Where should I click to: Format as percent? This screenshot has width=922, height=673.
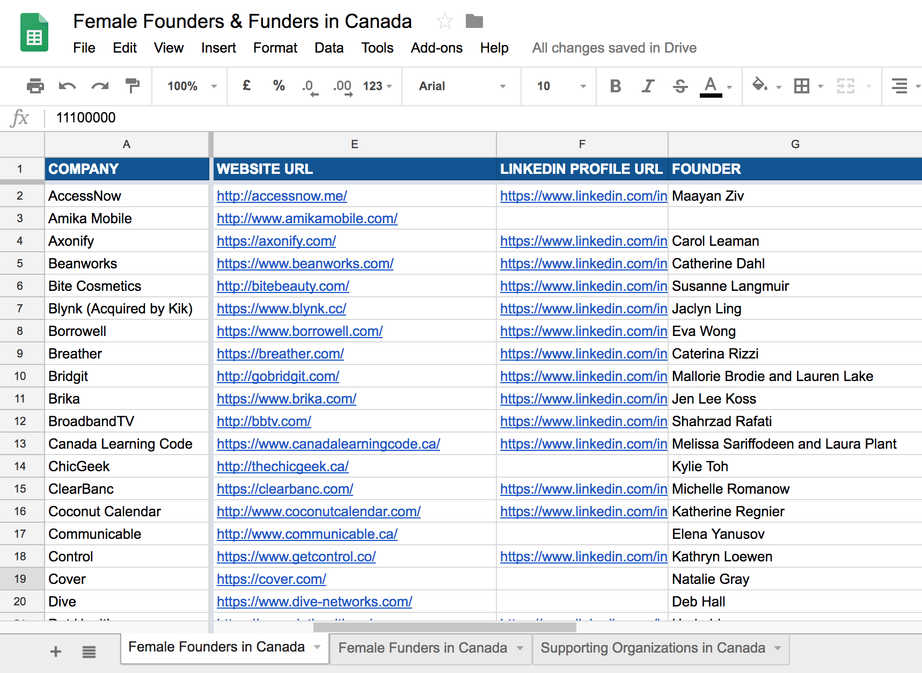click(279, 86)
